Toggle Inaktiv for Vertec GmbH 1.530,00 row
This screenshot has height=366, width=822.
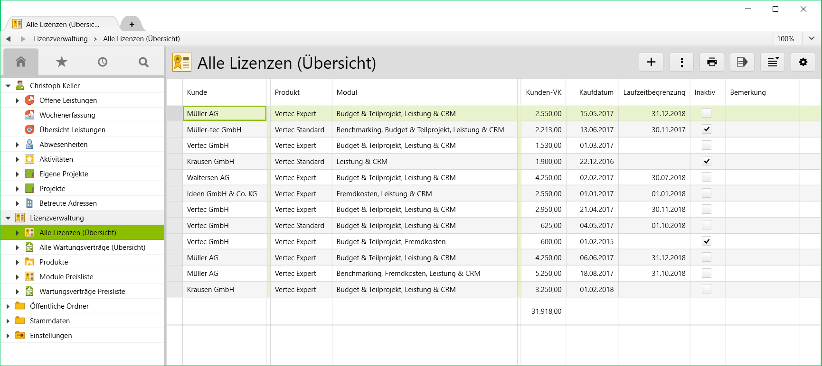(707, 145)
